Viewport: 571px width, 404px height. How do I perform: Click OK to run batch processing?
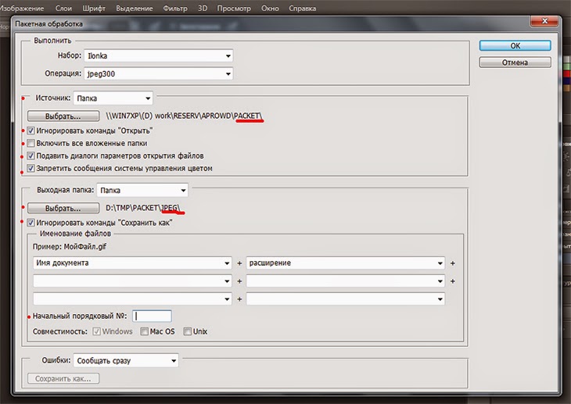point(515,45)
